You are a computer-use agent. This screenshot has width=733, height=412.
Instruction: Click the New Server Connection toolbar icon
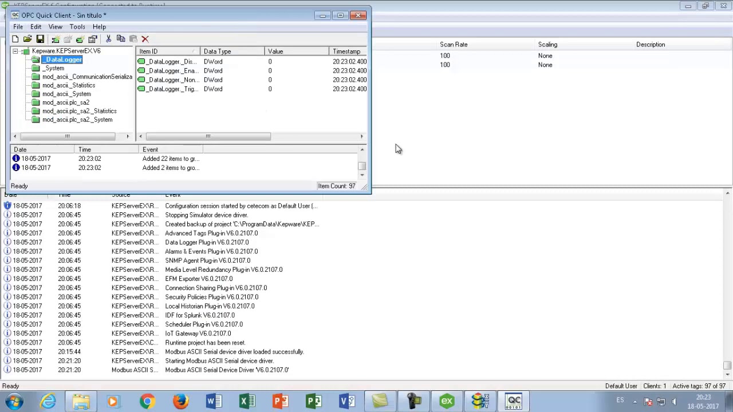56,39
